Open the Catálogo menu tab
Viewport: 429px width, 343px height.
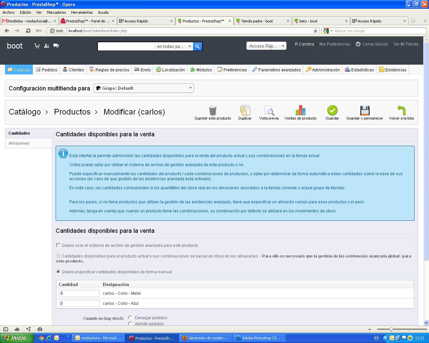(x=19, y=70)
